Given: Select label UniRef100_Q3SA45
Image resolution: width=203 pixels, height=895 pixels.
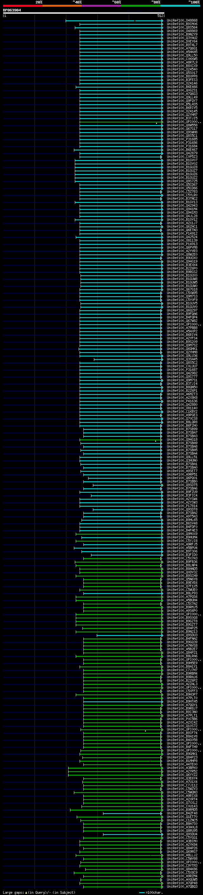Looking at the screenshot, I should pos(182,359).
